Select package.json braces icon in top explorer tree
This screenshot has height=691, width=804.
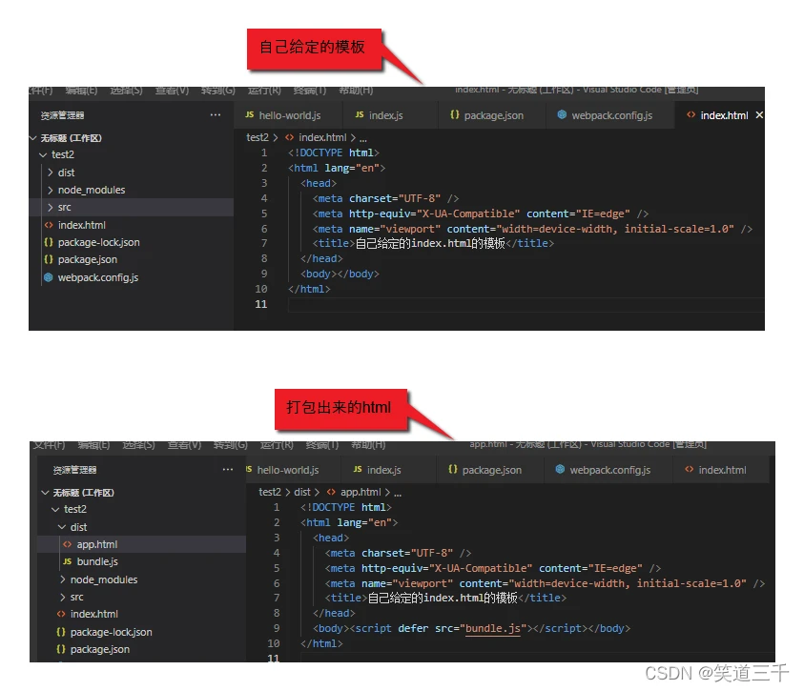[x=49, y=259]
